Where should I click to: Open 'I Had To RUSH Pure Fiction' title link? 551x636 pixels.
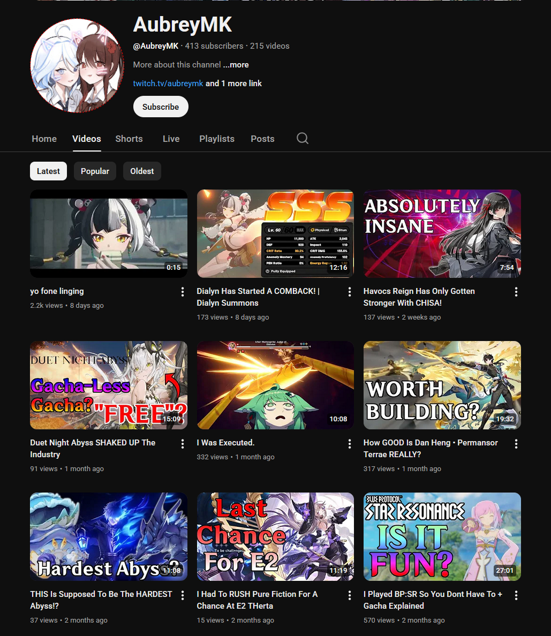(x=257, y=600)
